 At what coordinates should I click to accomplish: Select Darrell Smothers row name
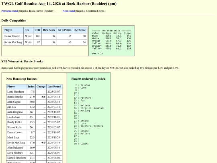[16, 158]
